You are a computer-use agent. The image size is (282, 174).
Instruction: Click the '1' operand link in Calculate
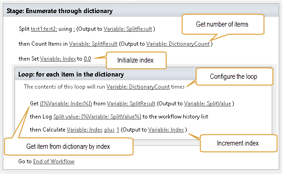click(118, 130)
